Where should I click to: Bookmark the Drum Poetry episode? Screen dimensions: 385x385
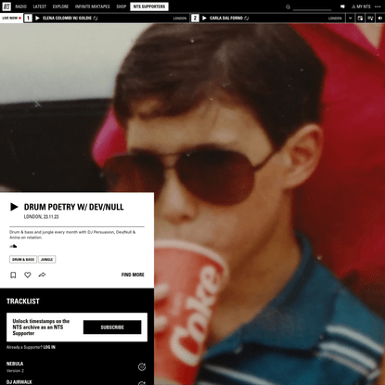click(13, 275)
